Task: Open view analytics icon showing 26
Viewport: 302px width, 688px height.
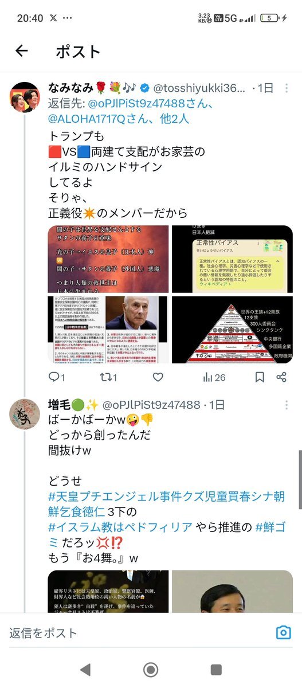Action: (x=214, y=377)
